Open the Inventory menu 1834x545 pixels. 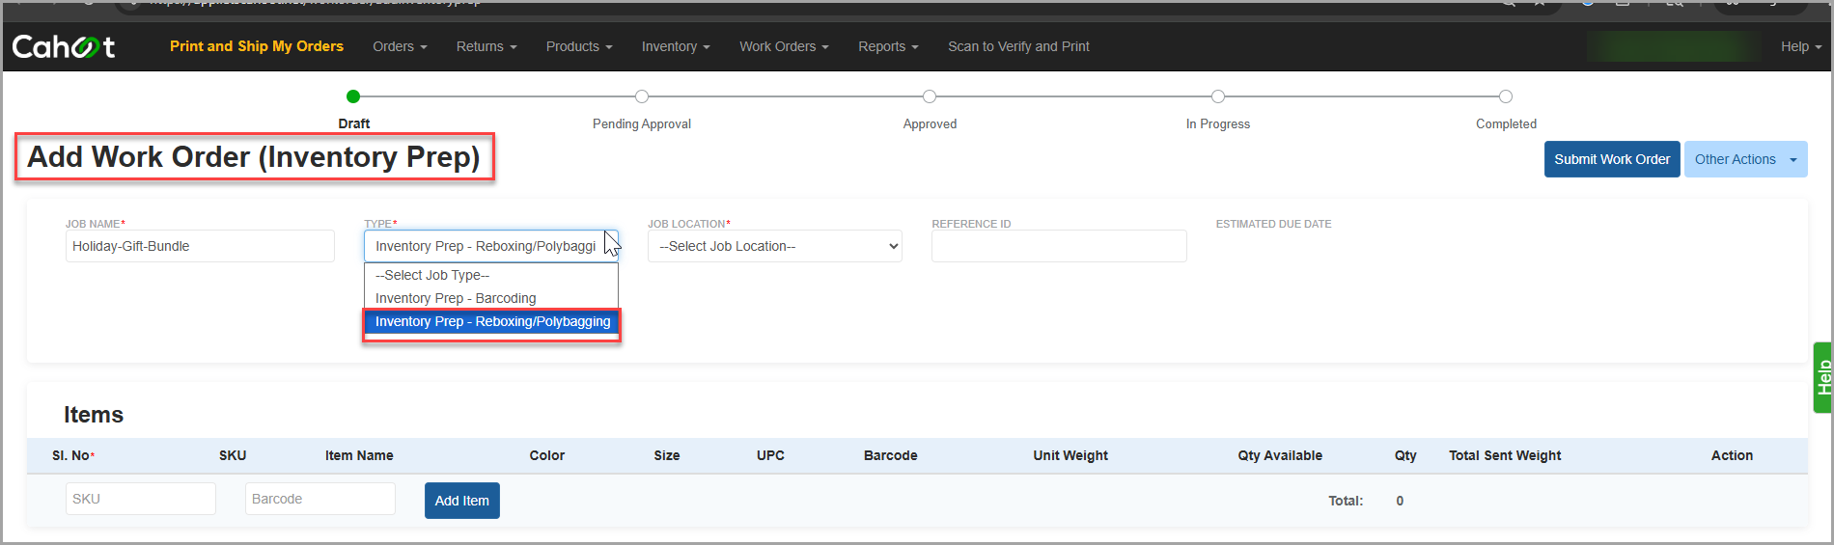676,46
